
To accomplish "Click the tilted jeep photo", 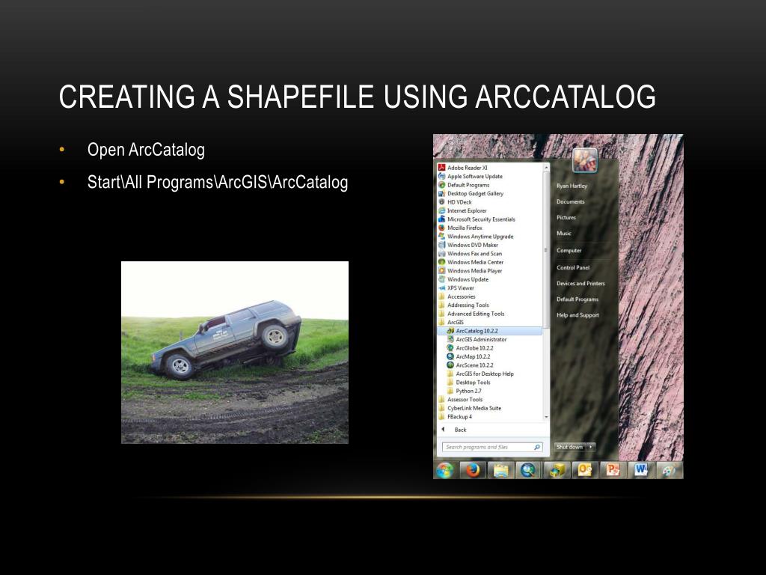I will click(x=234, y=353).
